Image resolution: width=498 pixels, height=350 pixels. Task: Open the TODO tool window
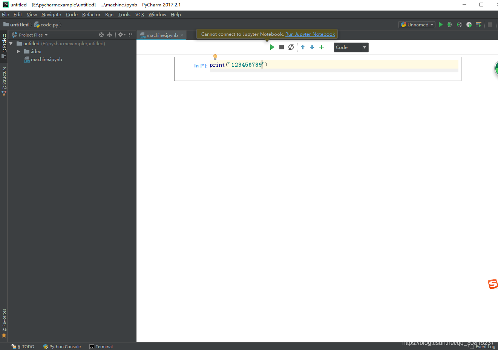(x=23, y=346)
